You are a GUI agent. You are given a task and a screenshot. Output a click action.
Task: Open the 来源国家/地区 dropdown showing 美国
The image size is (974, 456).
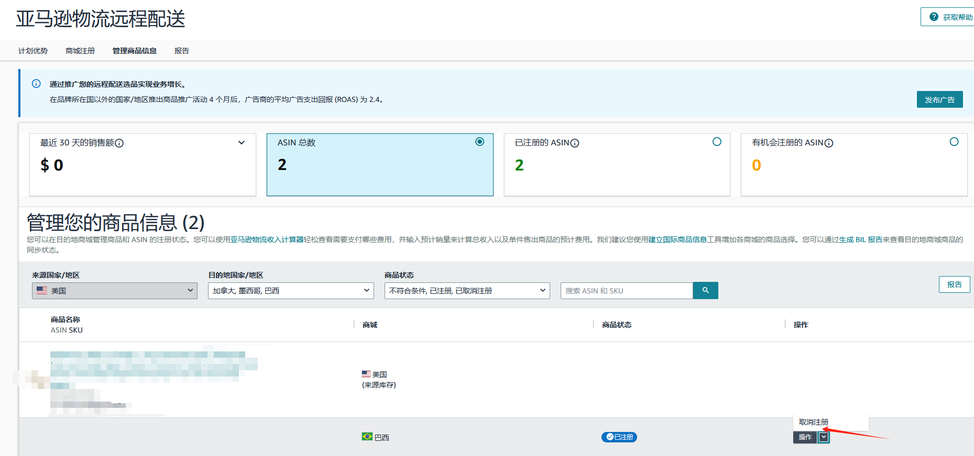tap(115, 291)
